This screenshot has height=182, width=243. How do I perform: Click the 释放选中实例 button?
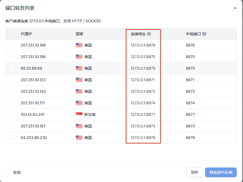coord(221,172)
